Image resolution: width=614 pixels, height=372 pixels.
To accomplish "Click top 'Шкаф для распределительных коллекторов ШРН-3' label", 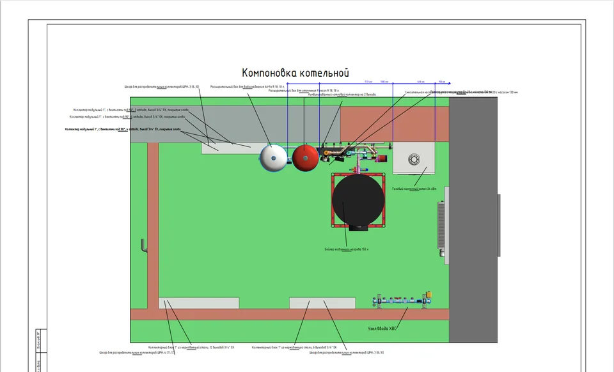I will pos(162,86).
